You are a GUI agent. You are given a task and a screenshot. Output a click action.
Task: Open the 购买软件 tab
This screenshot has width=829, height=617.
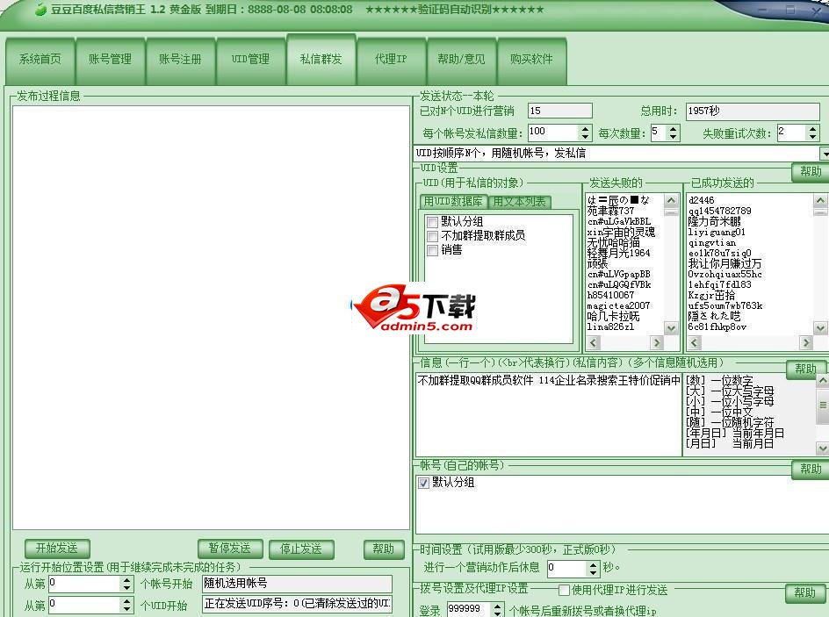[532, 60]
